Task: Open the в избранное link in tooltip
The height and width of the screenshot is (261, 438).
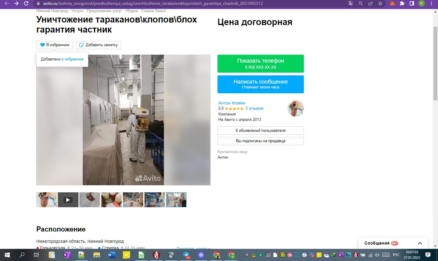Action: (72, 59)
